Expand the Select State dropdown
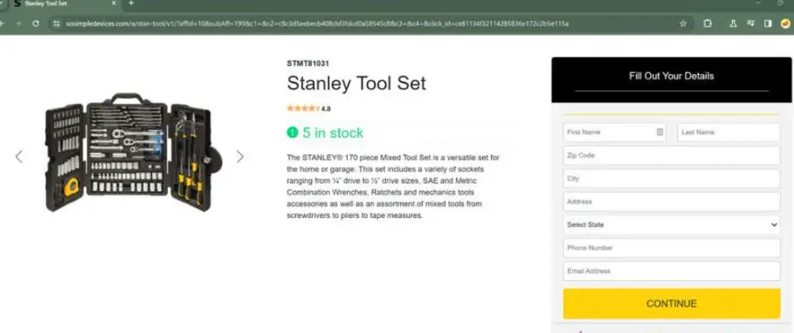This screenshot has height=333, width=794. tap(671, 224)
